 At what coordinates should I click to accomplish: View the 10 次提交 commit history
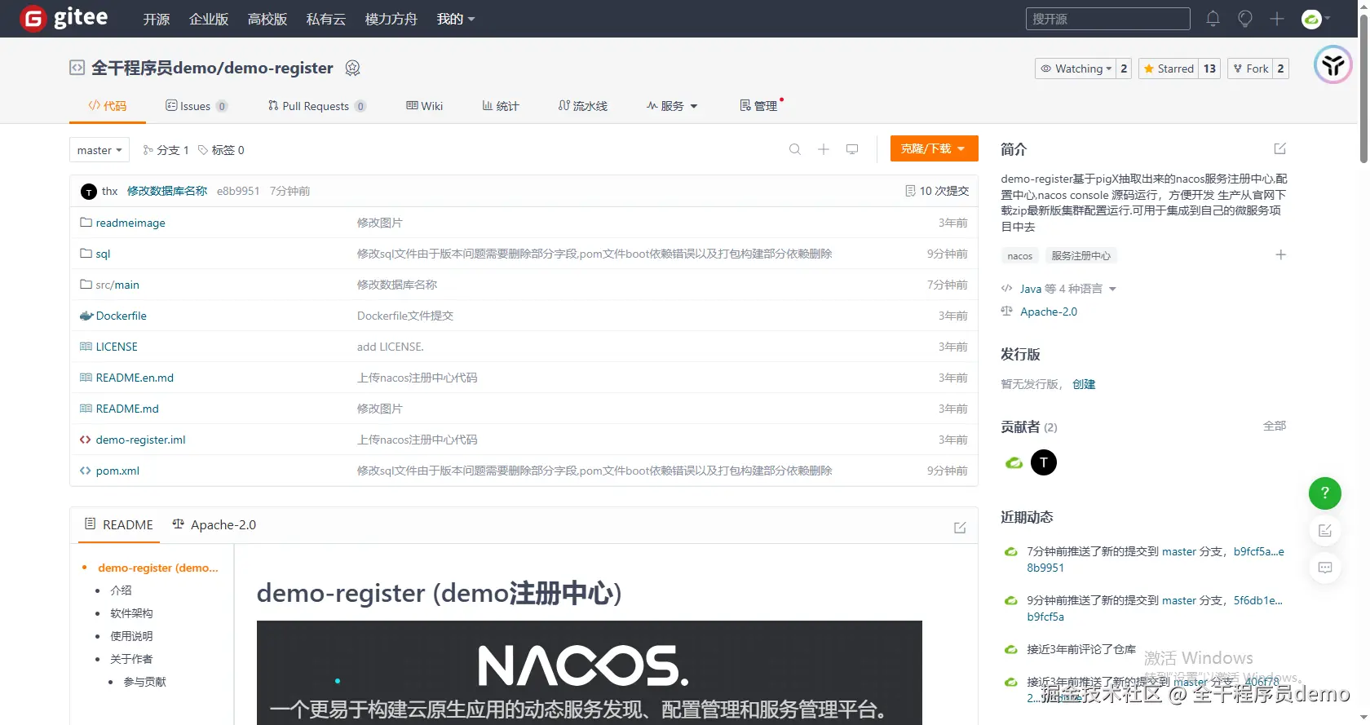pyautogui.click(x=937, y=191)
